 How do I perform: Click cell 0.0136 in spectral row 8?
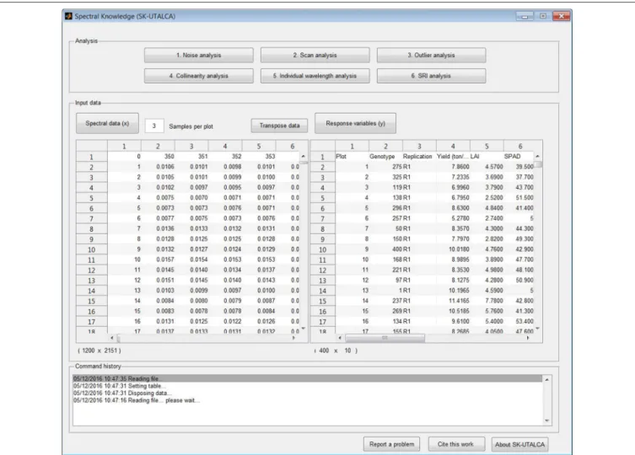158,228
